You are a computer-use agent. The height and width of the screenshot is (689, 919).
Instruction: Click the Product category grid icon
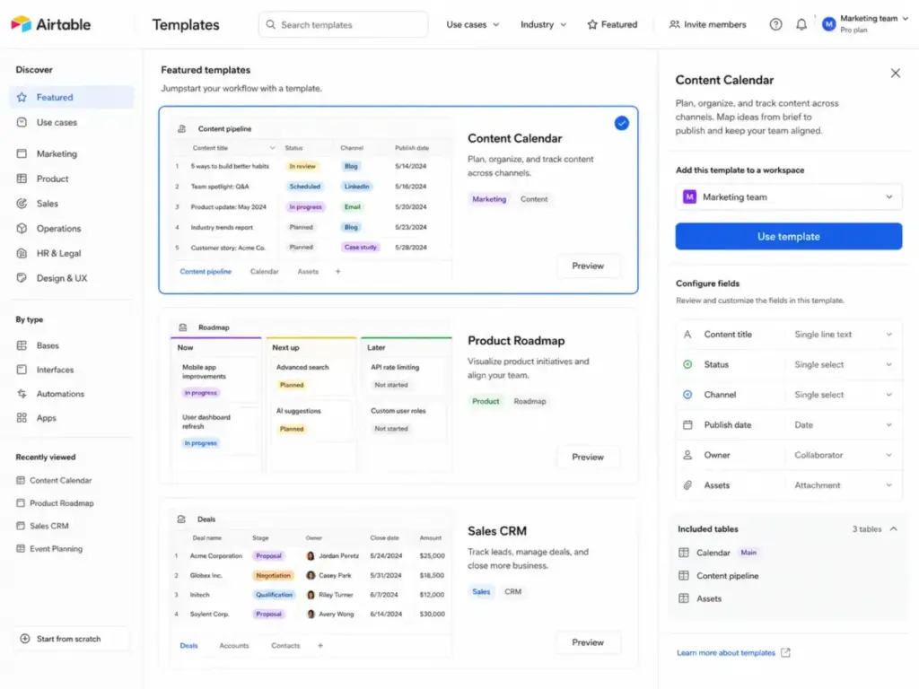22,179
